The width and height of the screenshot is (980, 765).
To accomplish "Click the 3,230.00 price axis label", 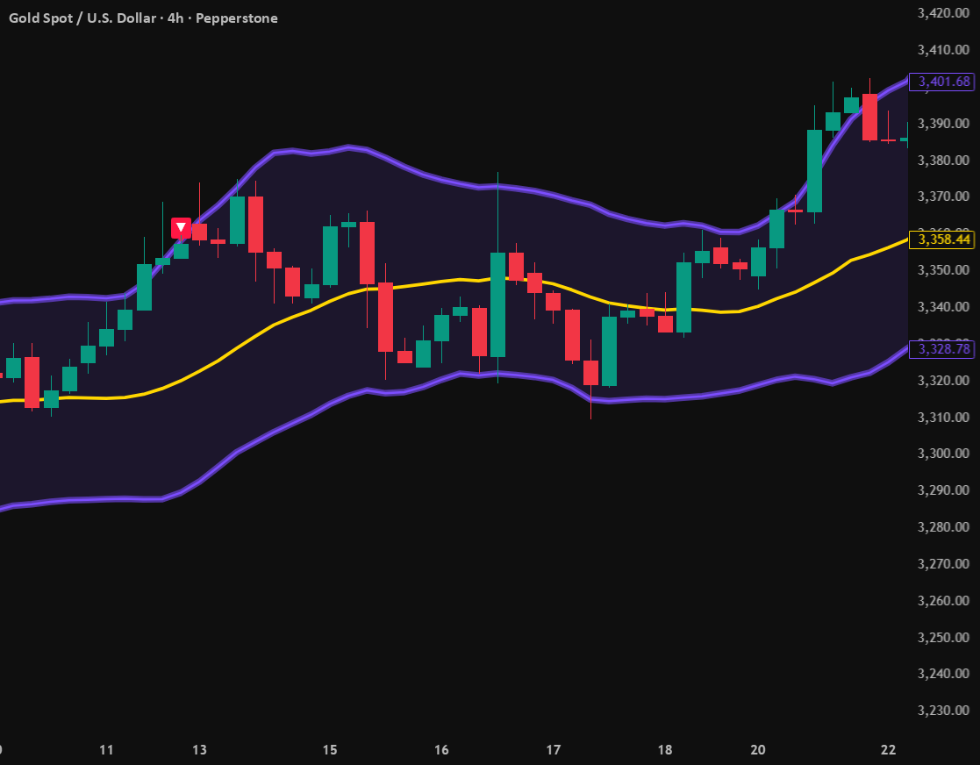I will tap(943, 711).
